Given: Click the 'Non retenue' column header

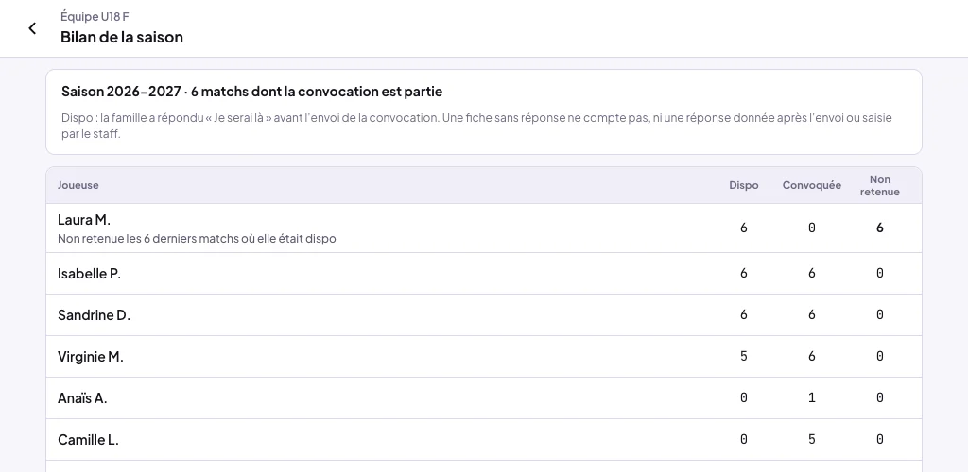Looking at the screenshot, I should (x=880, y=185).
